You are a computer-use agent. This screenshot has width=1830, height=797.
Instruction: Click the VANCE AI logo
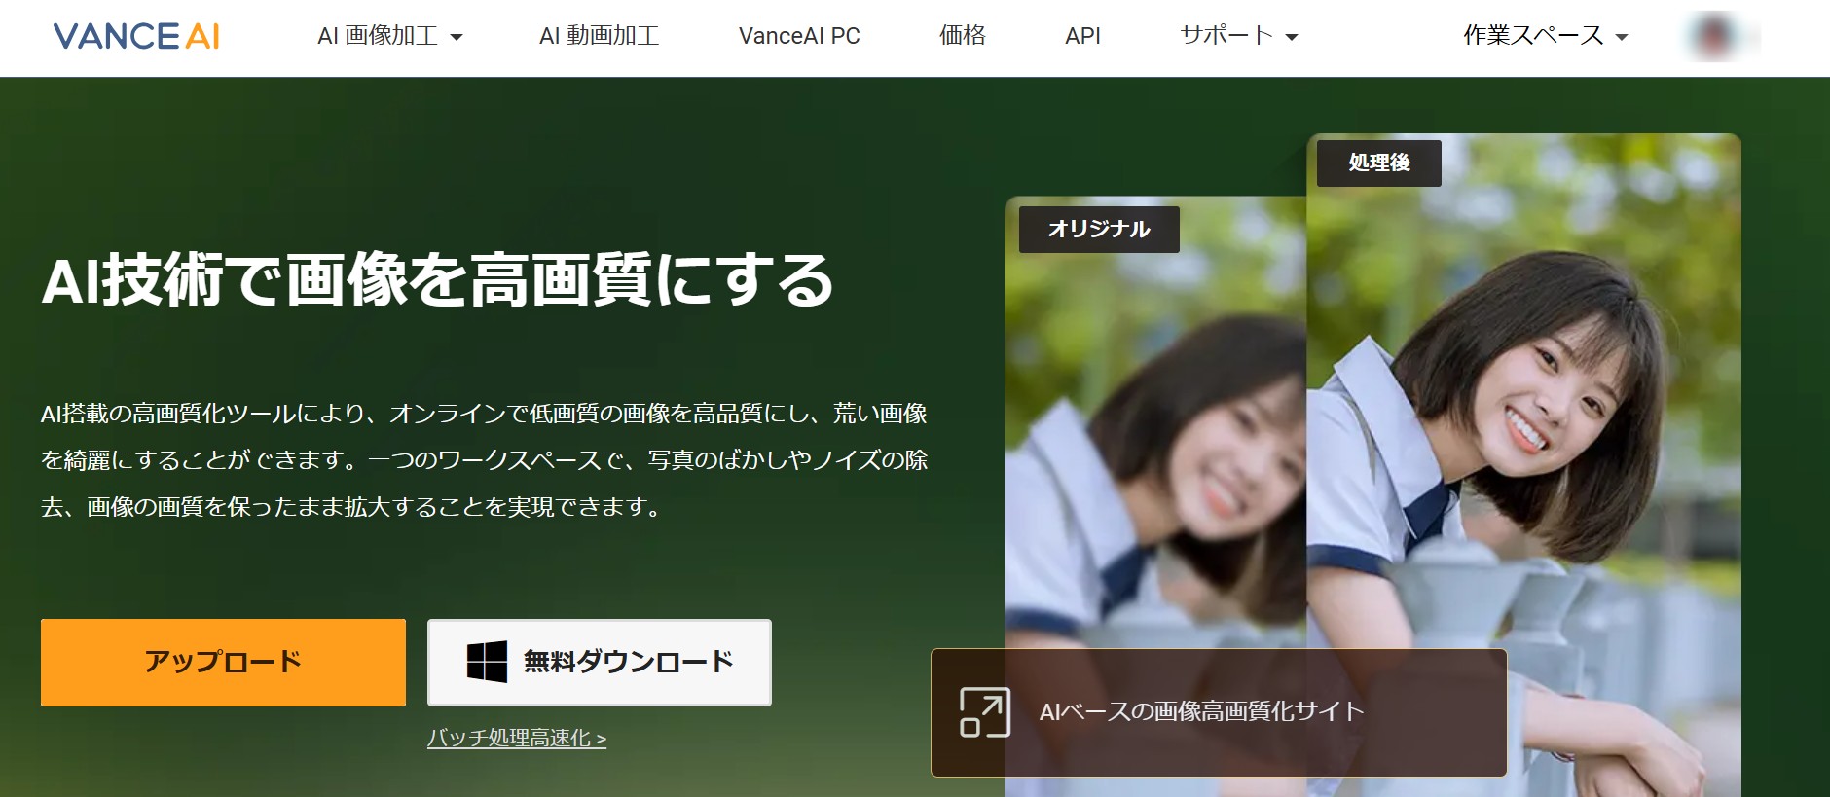pyautogui.click(x=136, y=36)
